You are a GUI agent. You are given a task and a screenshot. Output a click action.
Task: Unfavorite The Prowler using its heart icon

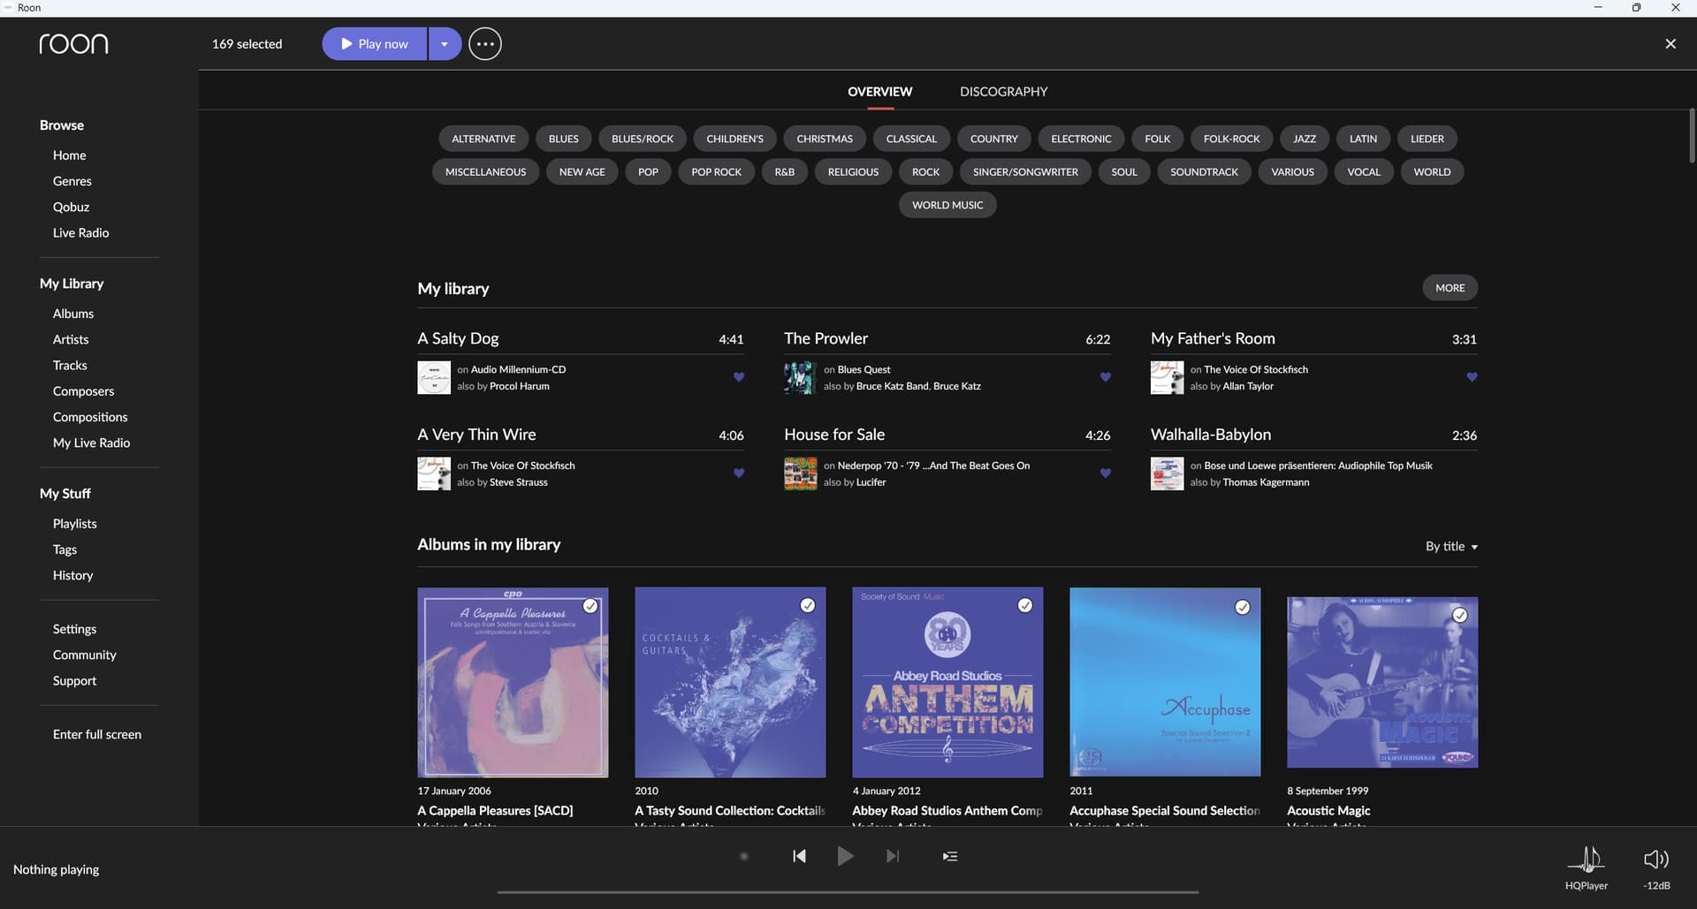tap(1105, 377)
